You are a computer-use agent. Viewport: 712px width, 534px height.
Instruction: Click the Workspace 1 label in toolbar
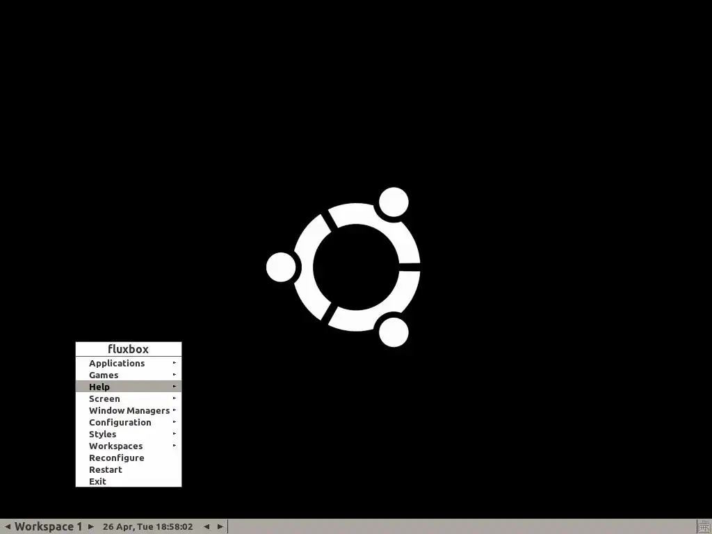(49, 526)
